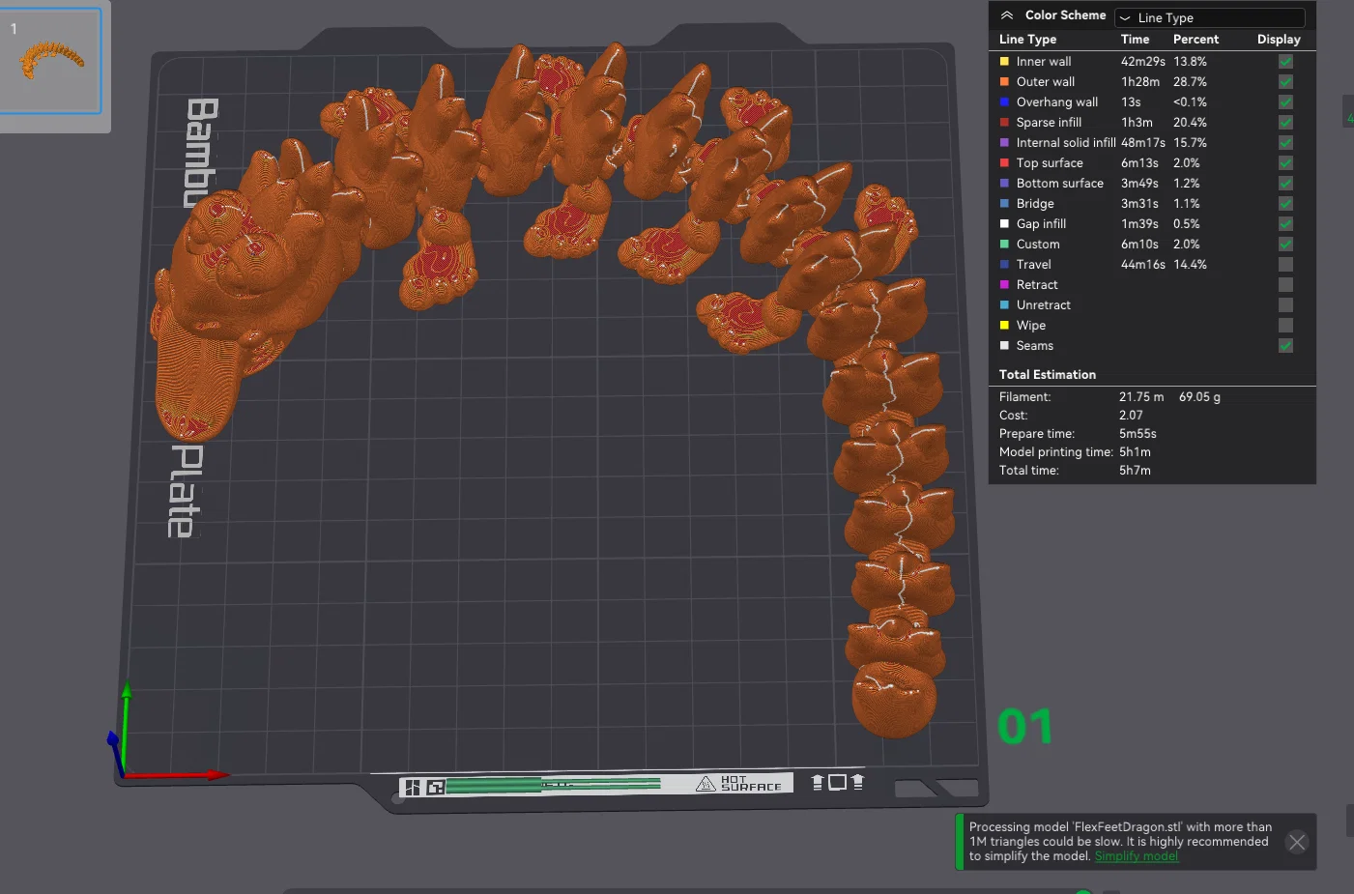Open the Line Type color scheme dropdown
Viewport: 1354px width, 894px height.
point(1210,17)
